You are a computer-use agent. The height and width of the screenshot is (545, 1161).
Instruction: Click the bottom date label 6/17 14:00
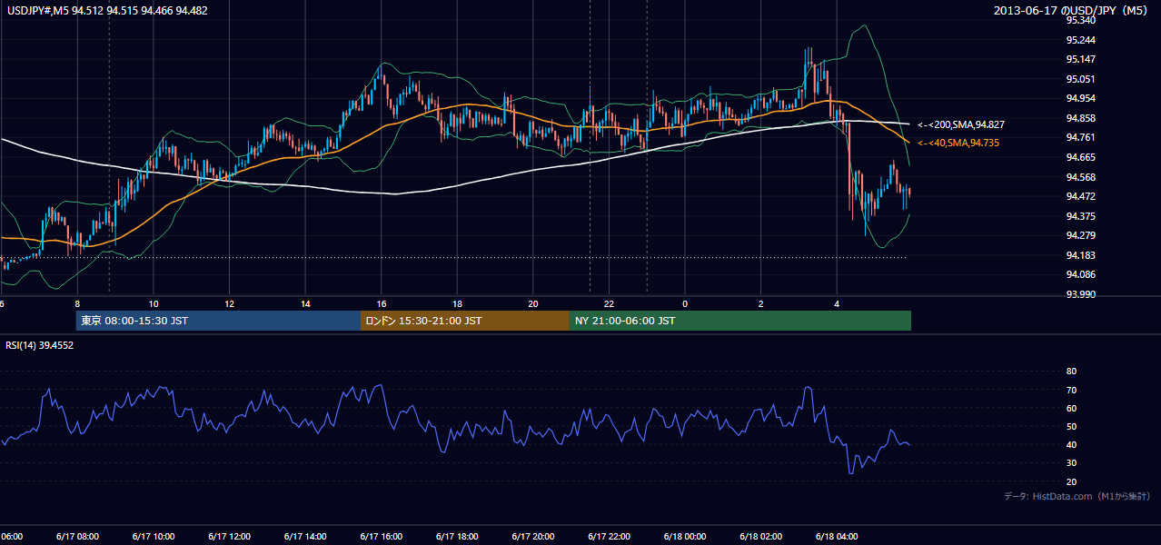coord(305,537)
